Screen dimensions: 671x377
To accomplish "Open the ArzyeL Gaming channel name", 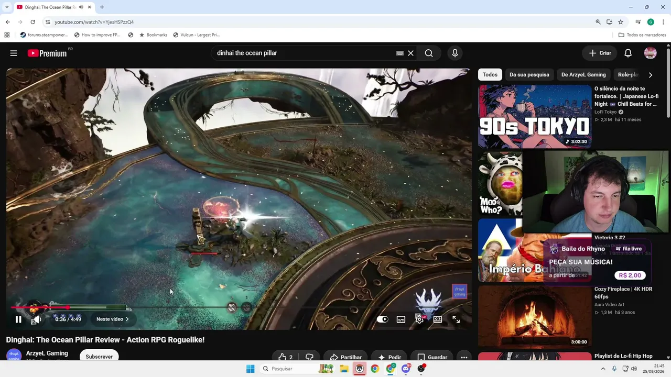I will click(47, 353).
